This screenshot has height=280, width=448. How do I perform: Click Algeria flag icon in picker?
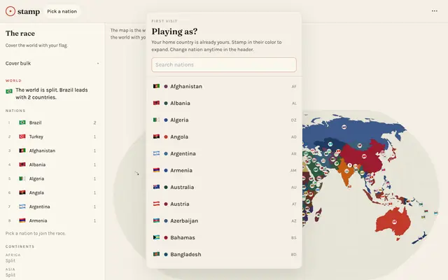click(156, 120)
